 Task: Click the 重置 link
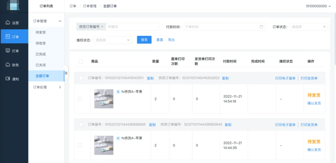point(160,40)
